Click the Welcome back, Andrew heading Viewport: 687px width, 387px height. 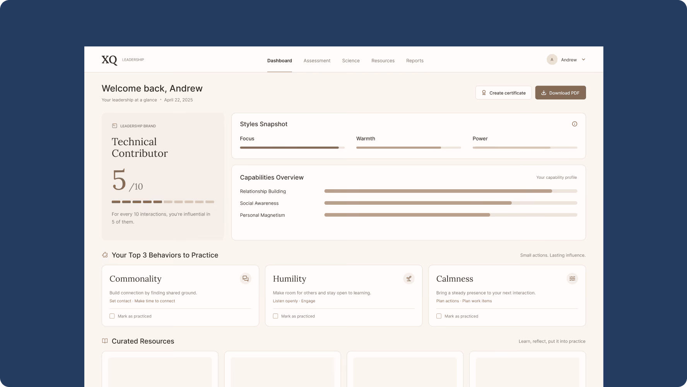(x=152, y=88)
